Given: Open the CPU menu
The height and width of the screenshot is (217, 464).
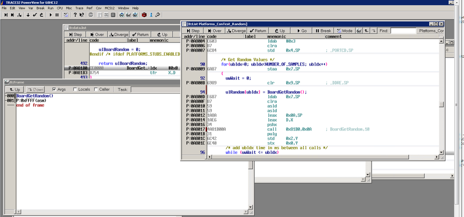Looking at the screenshot, I should (60, 8).
